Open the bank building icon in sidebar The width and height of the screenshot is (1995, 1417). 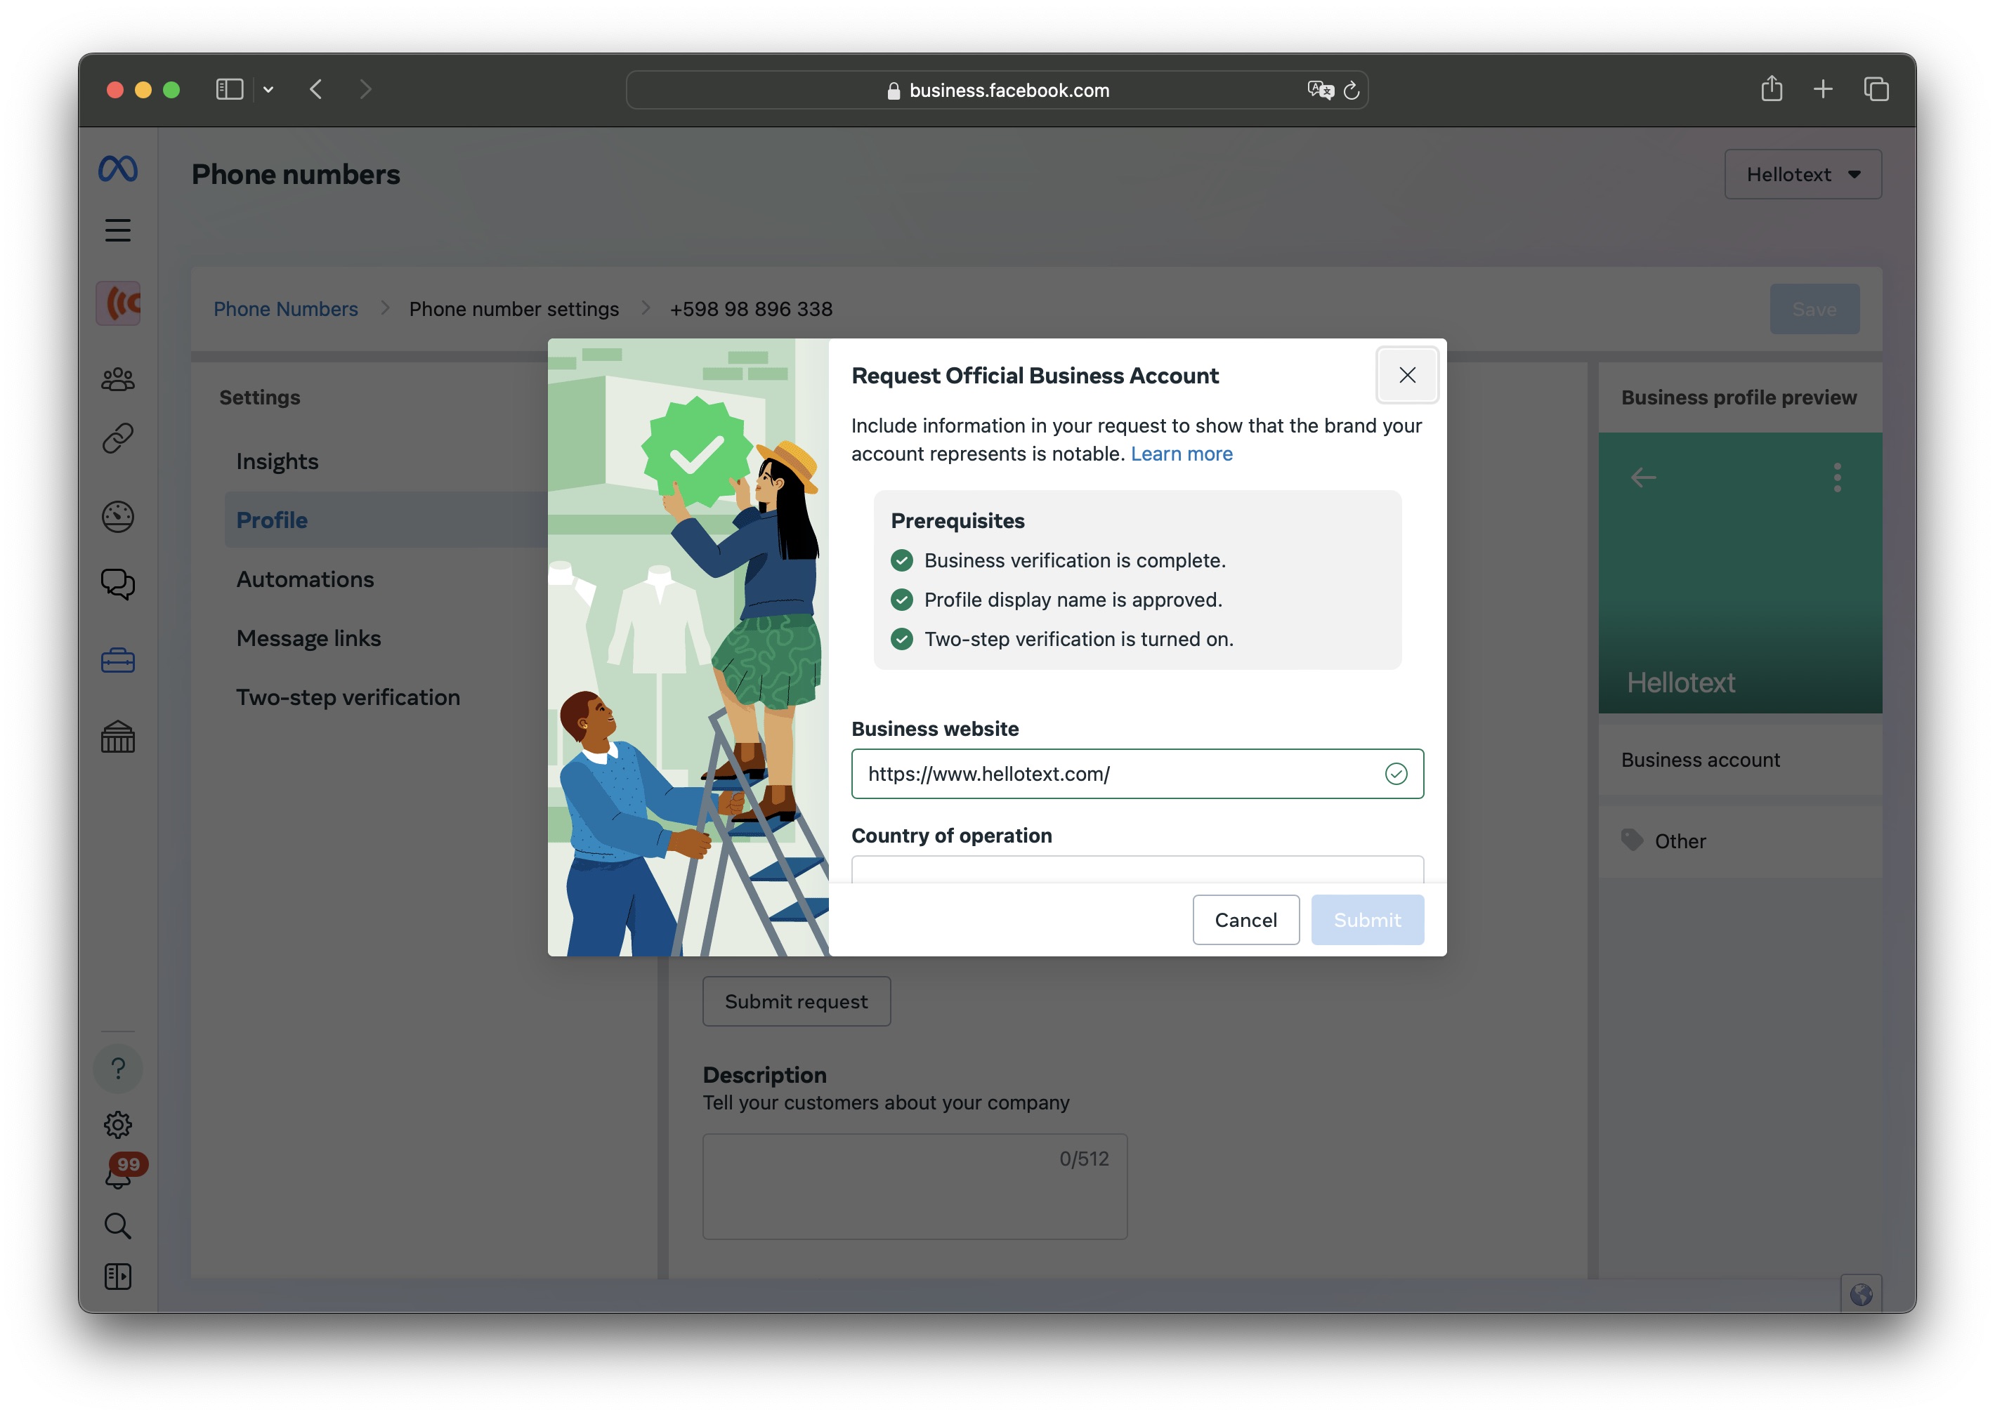click(118, 737)
